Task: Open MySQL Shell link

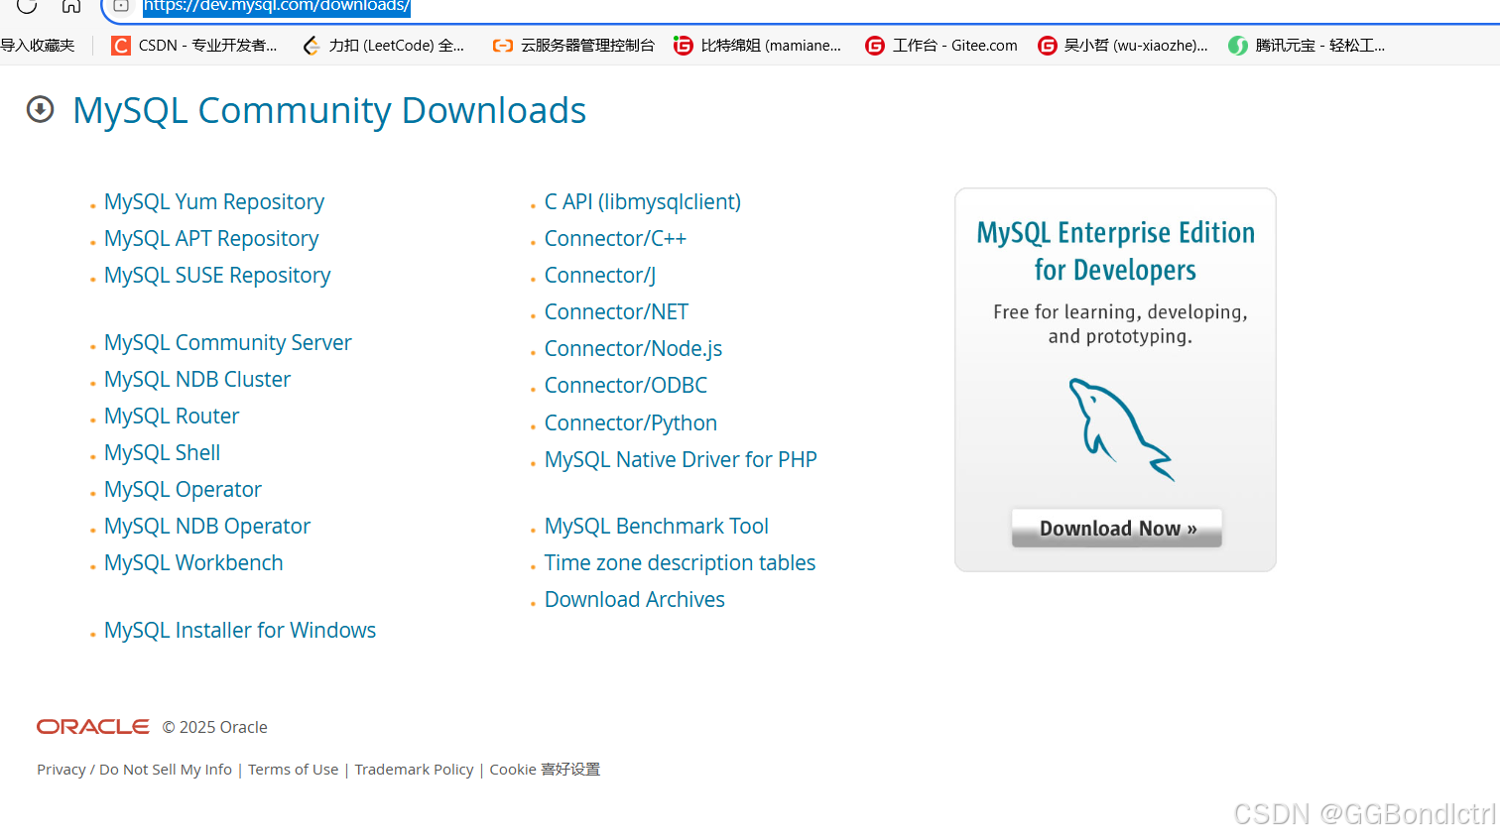Action: tap(163, 452)
